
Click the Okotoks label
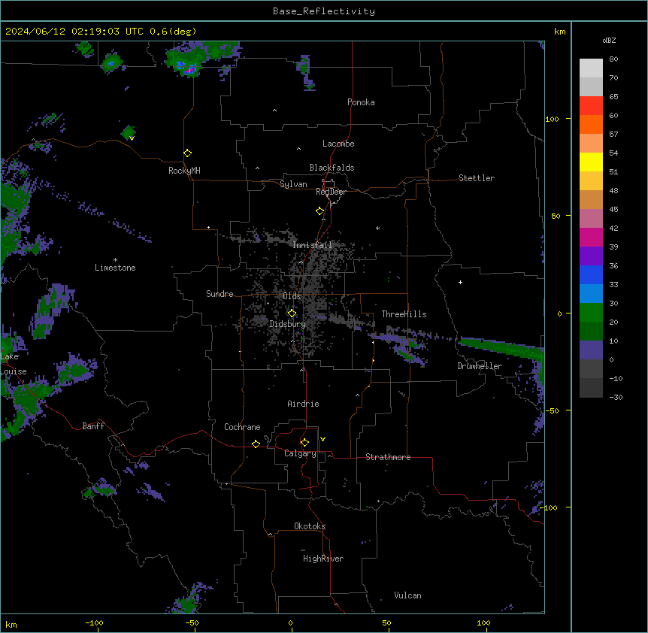(310, 526)
